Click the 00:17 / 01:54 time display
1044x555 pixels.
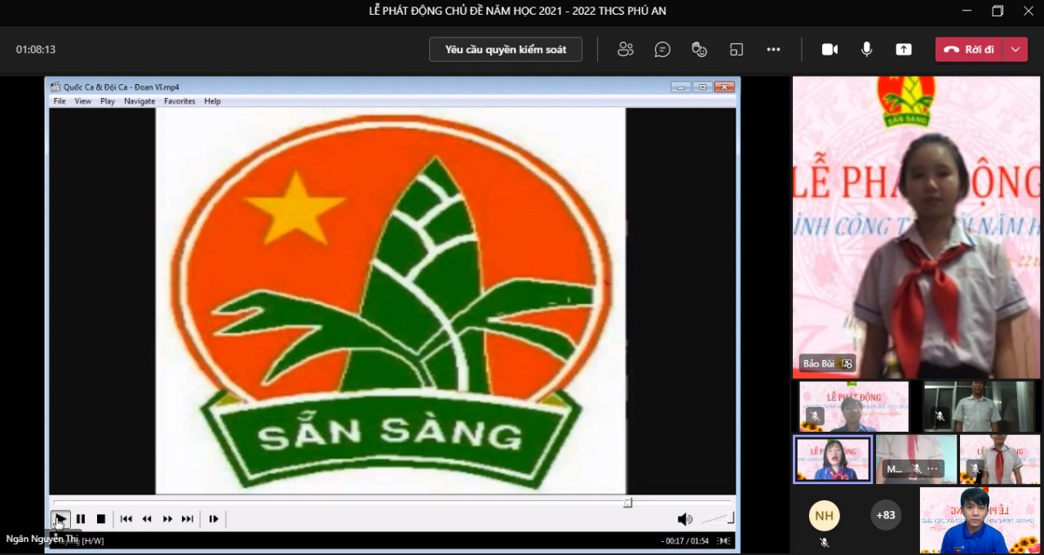pos(684,540)
